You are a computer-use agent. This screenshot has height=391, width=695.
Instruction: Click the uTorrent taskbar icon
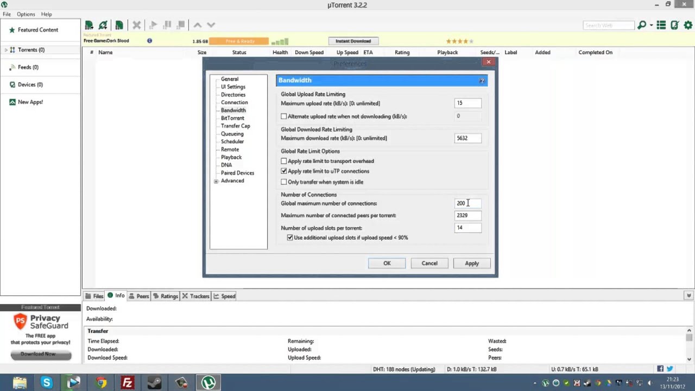pyautogui.click(x=208, y=383)
